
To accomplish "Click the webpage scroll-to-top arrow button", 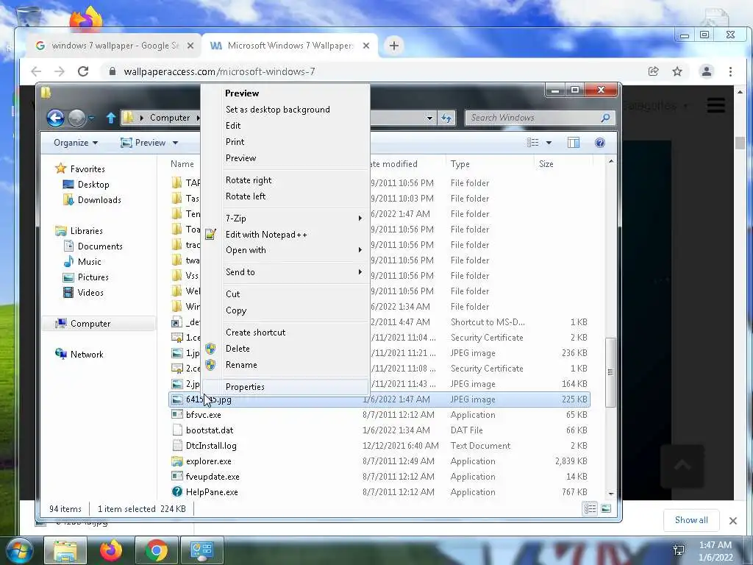I will tap(682, 466).
